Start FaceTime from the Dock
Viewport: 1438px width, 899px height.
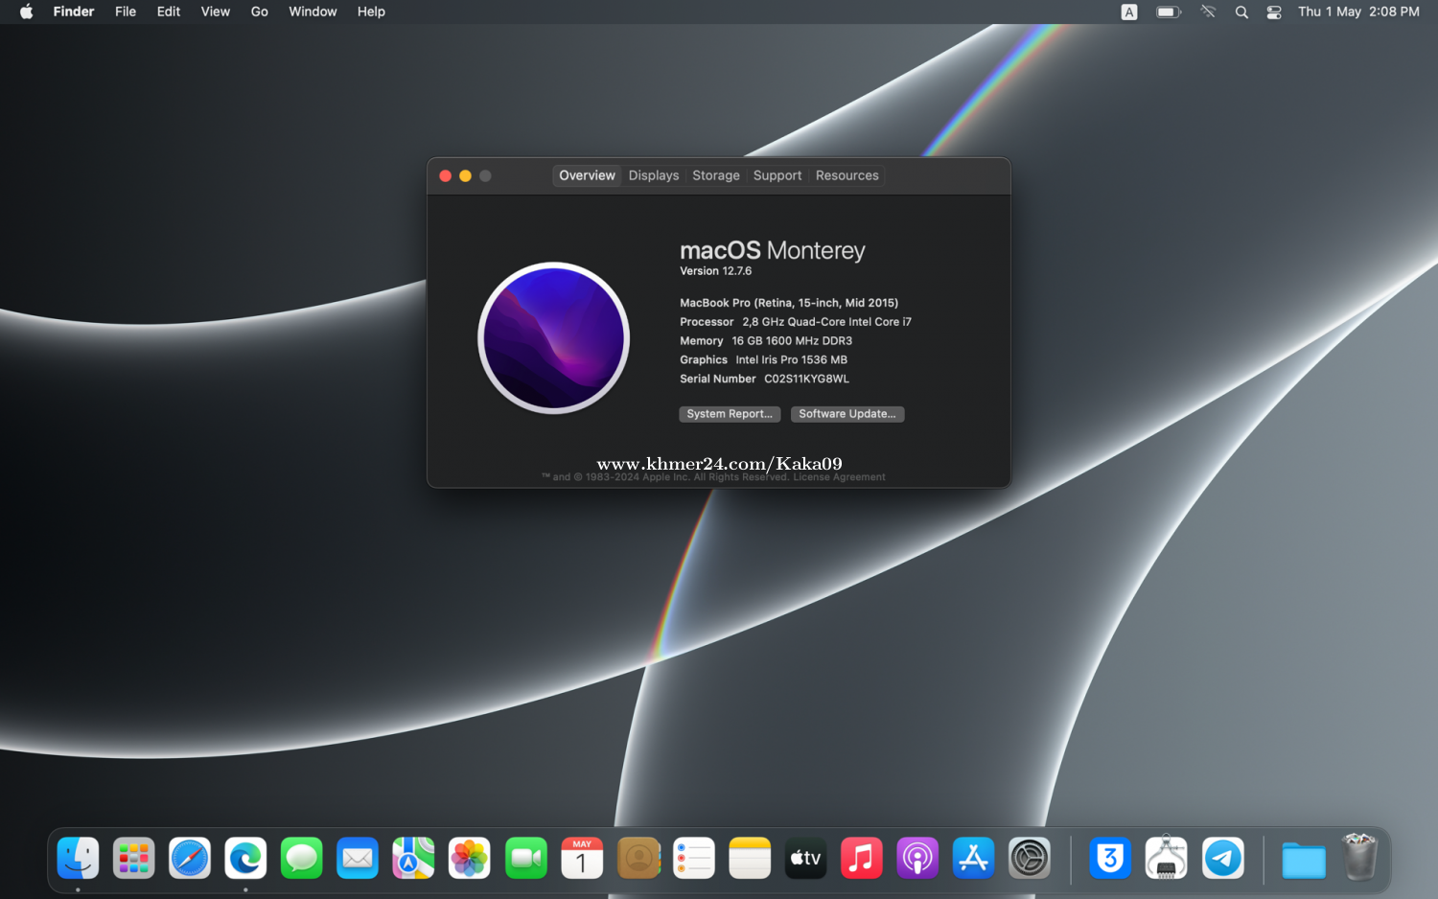click(x=525, y=859)
